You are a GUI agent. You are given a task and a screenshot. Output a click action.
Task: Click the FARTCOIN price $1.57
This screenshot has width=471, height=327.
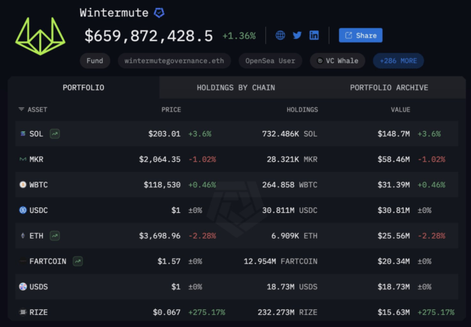(169, 261)
